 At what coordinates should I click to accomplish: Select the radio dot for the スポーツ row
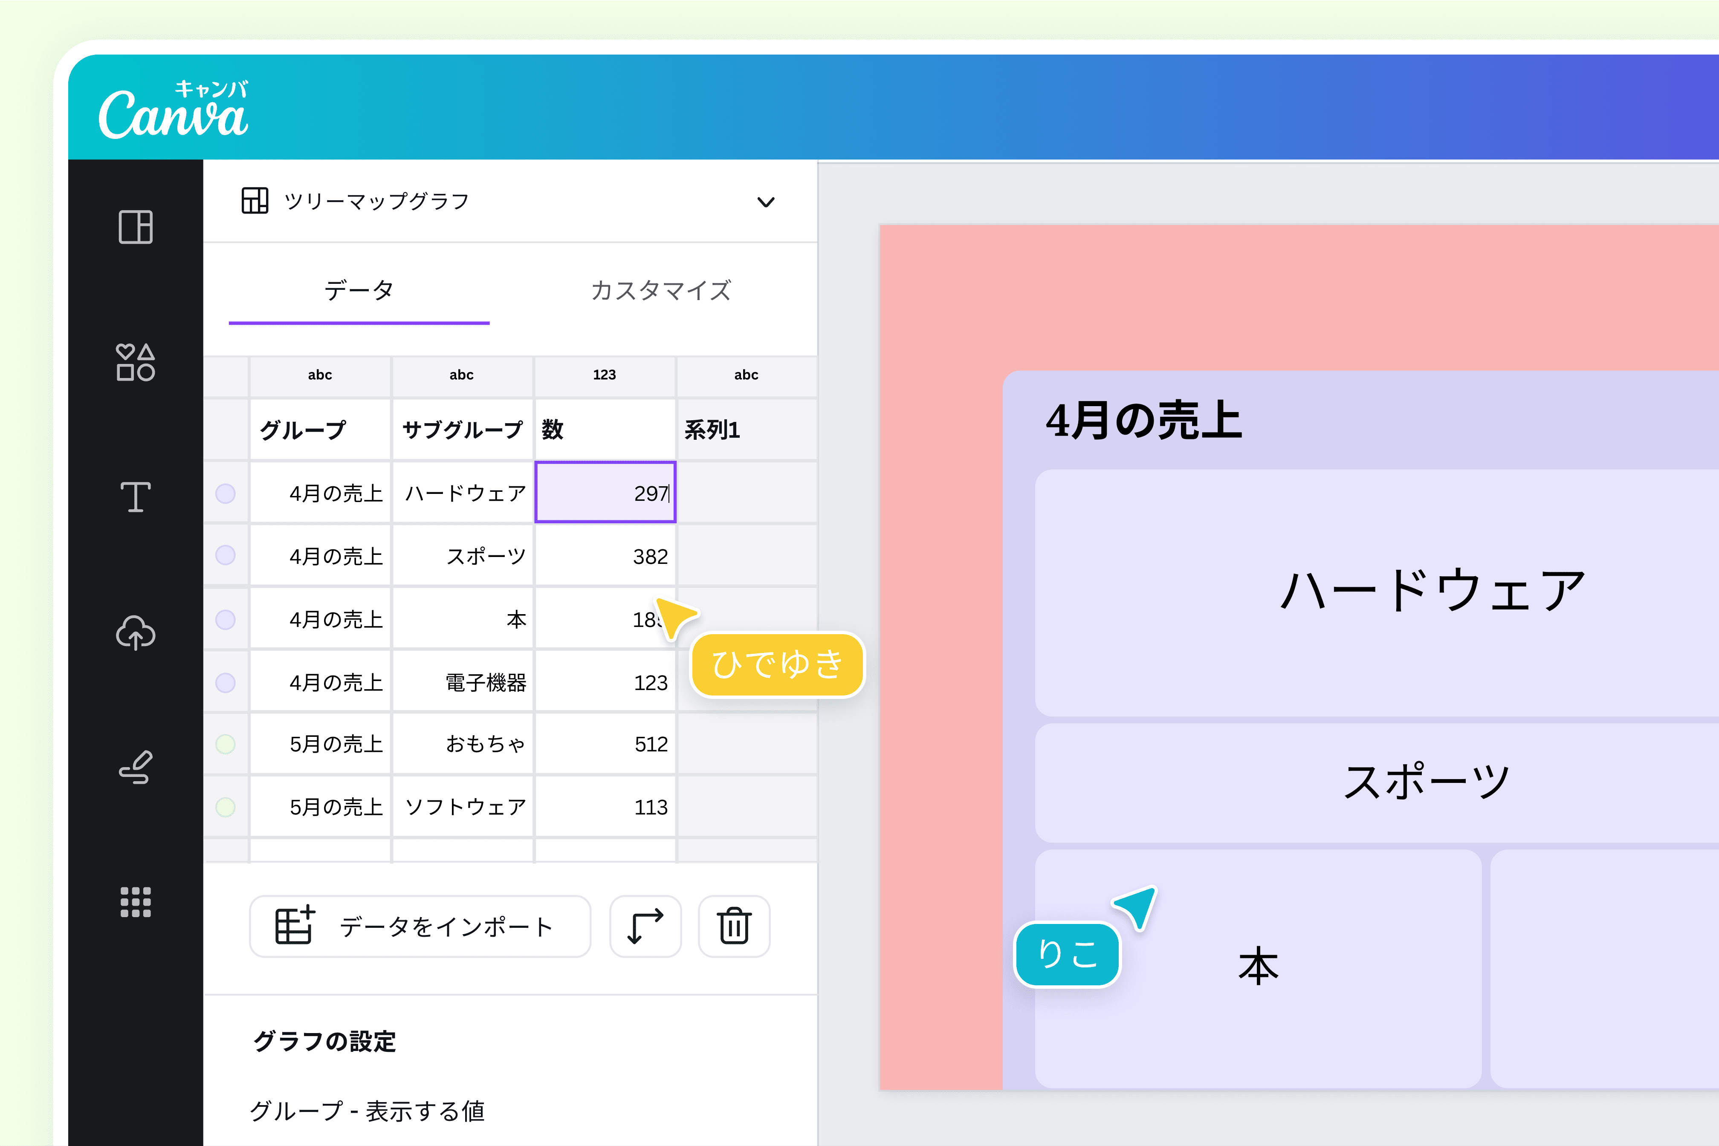pyautogui.click(x=226, y=555)
